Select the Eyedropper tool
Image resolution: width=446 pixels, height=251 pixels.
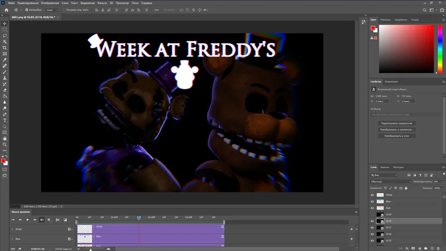4,60
